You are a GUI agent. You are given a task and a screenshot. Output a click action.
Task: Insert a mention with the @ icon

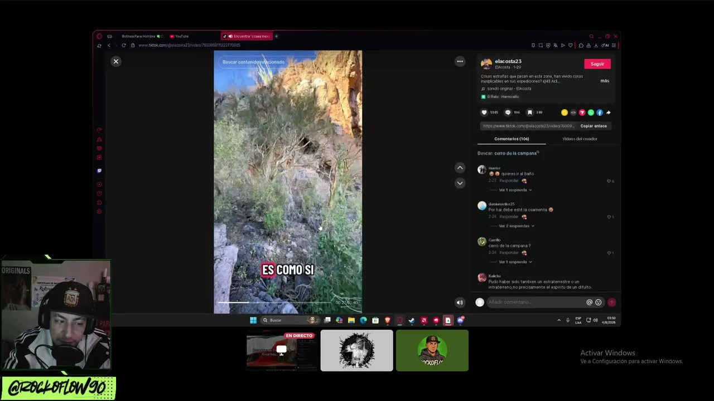589,302
